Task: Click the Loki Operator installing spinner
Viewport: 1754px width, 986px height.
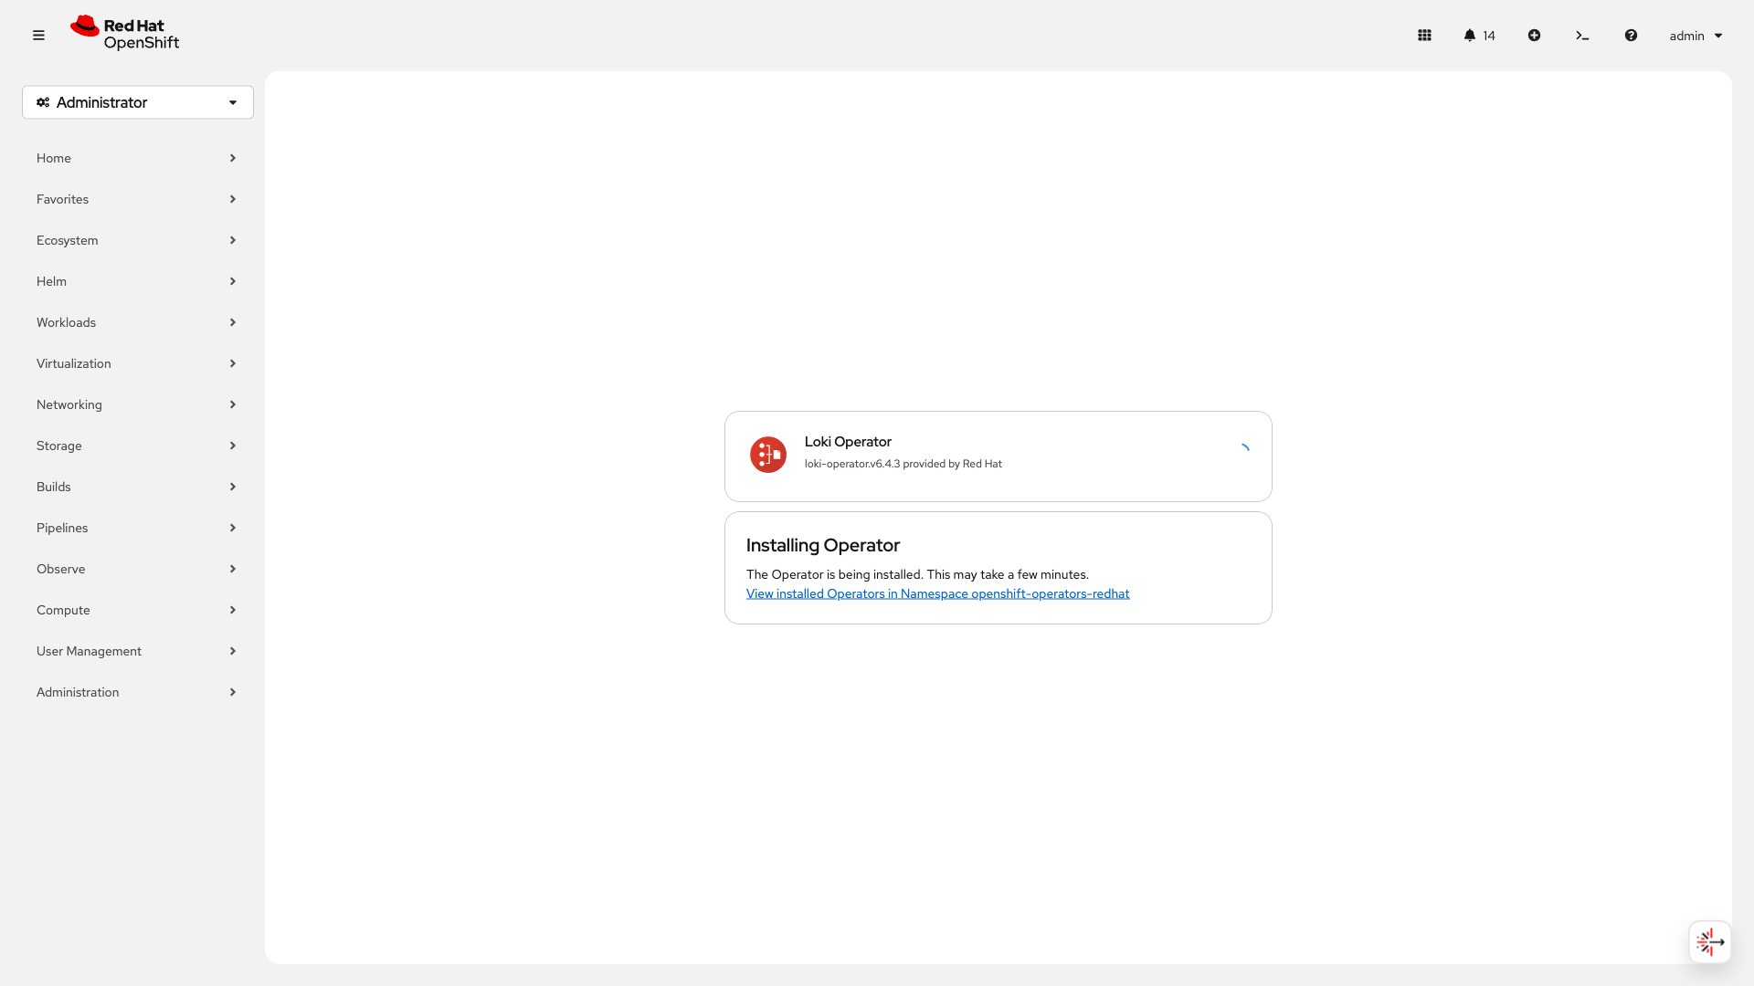Action: click(x=1243, y=449)
